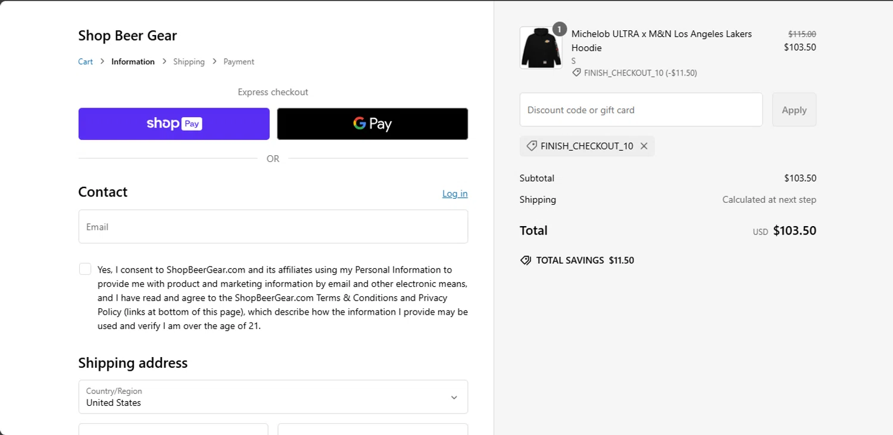Click the Shipping breadcrumb step
893x435 pixels.
point(189,61)
